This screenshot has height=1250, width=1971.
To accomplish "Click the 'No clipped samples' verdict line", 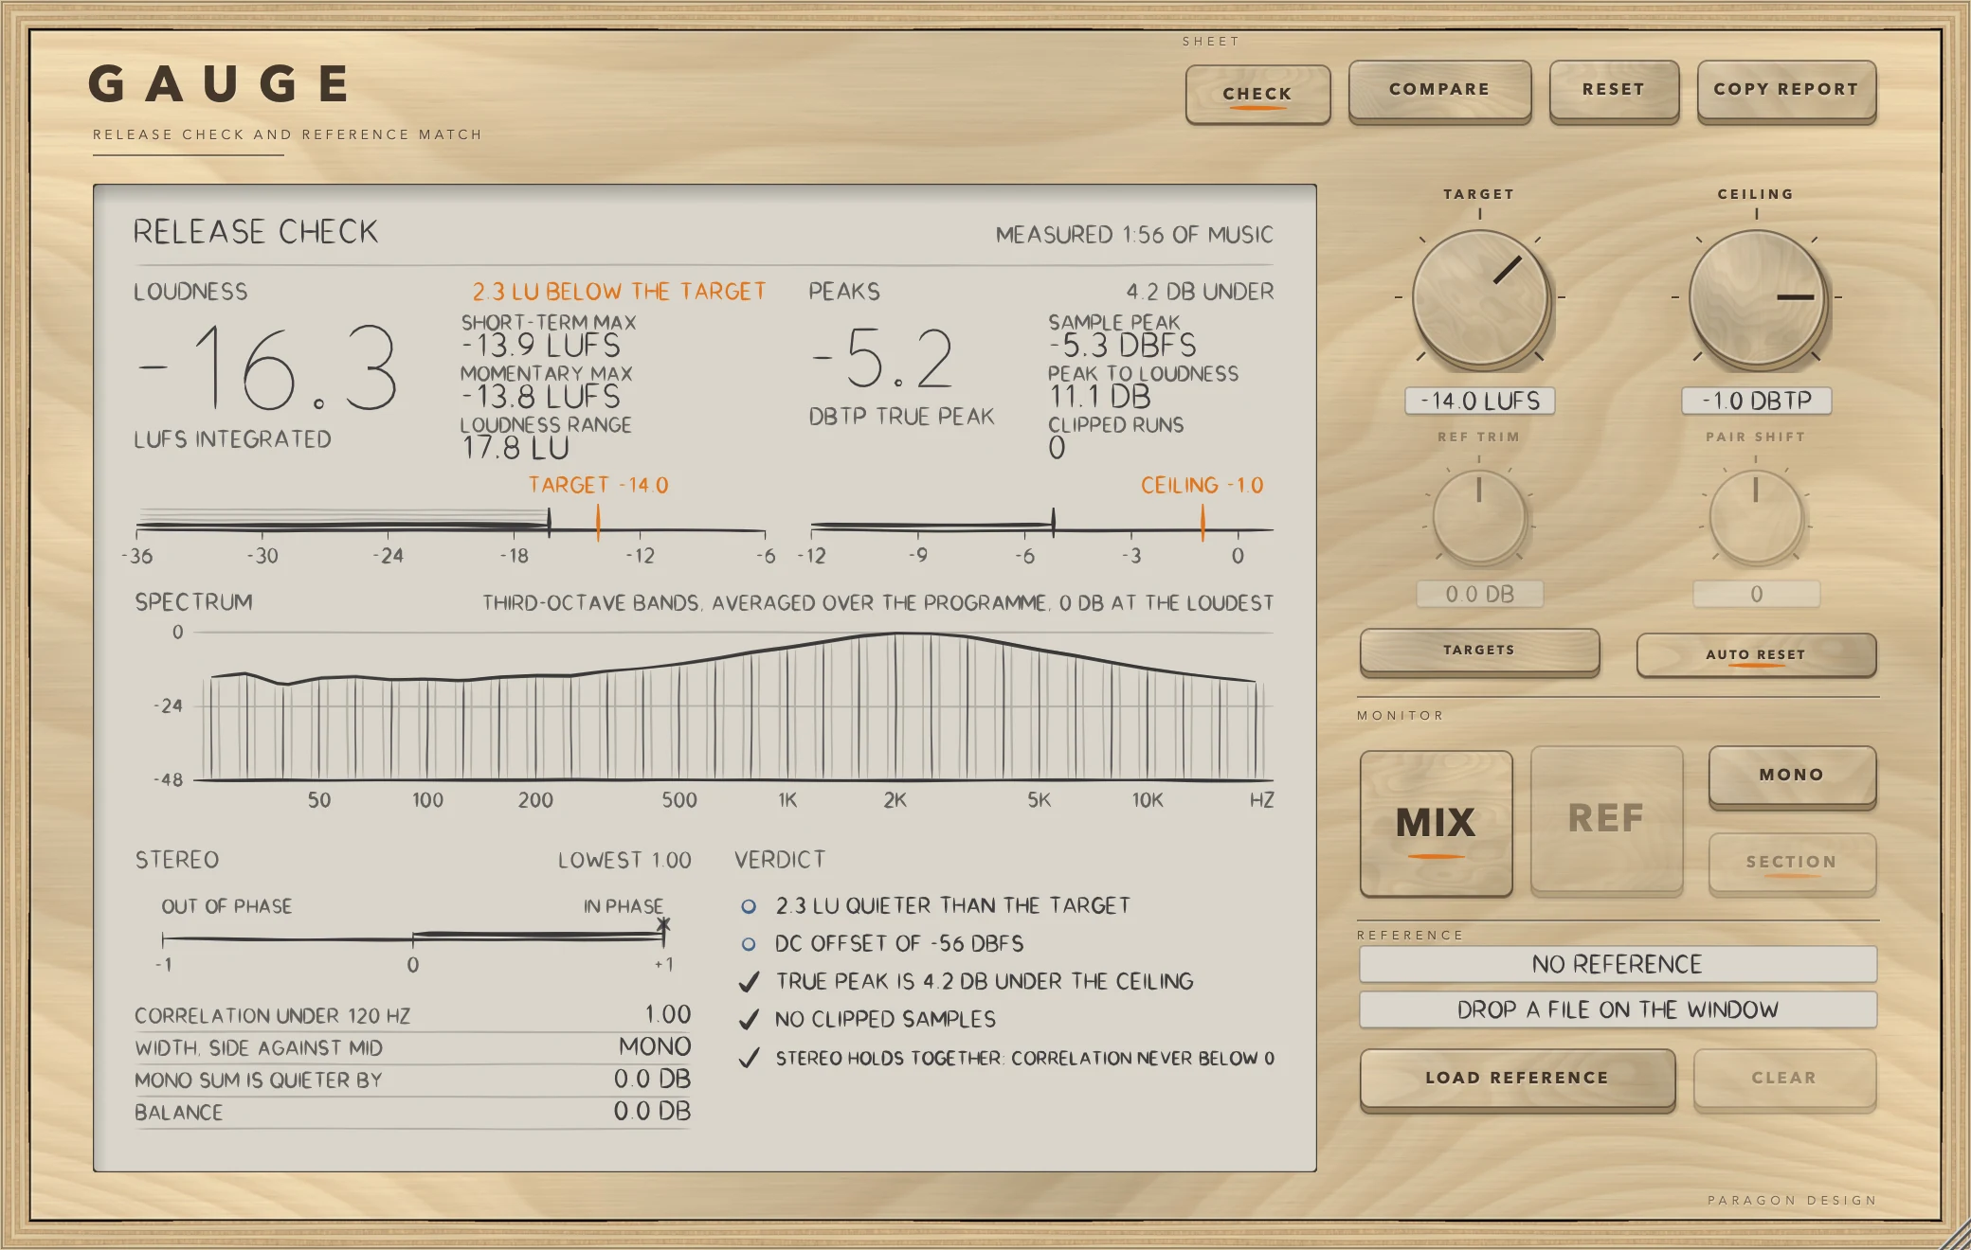I will 885,1020.
